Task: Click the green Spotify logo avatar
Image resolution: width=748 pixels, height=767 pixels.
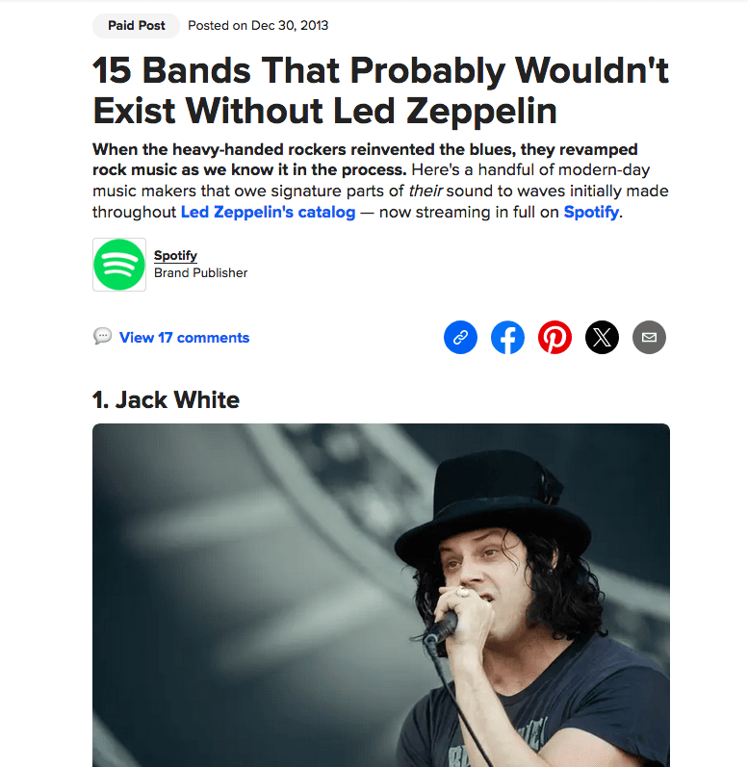Action: click(x=119, y=265)
